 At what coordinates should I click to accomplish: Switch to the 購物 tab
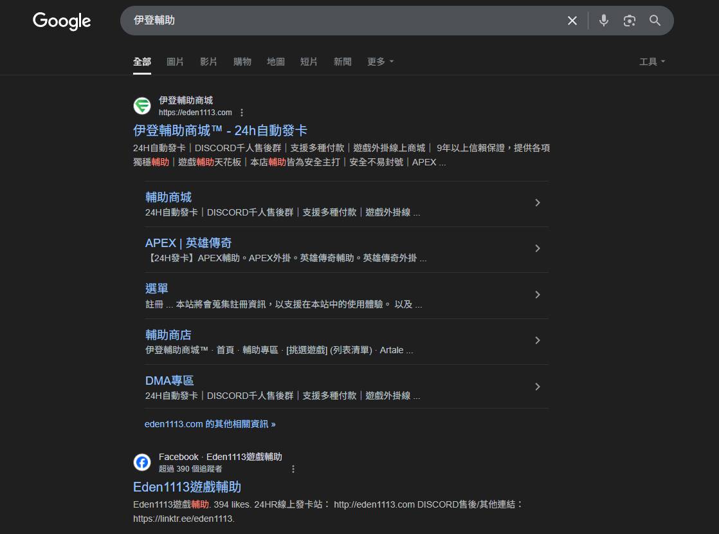pyautogui.click(x=242, y=62)
